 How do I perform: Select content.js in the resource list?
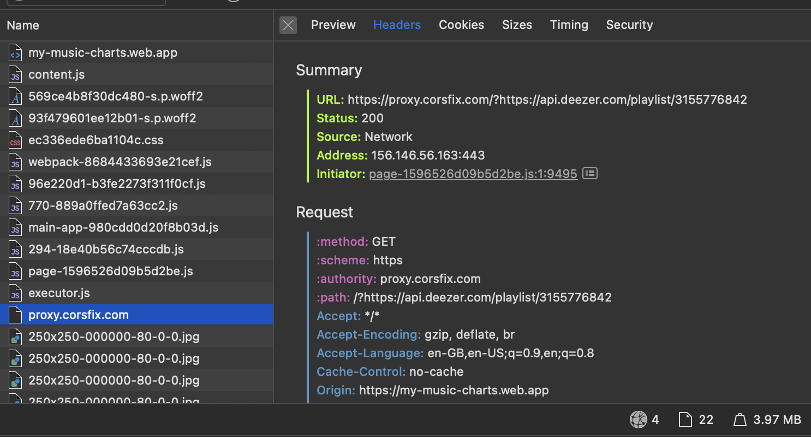click(136, 75)
